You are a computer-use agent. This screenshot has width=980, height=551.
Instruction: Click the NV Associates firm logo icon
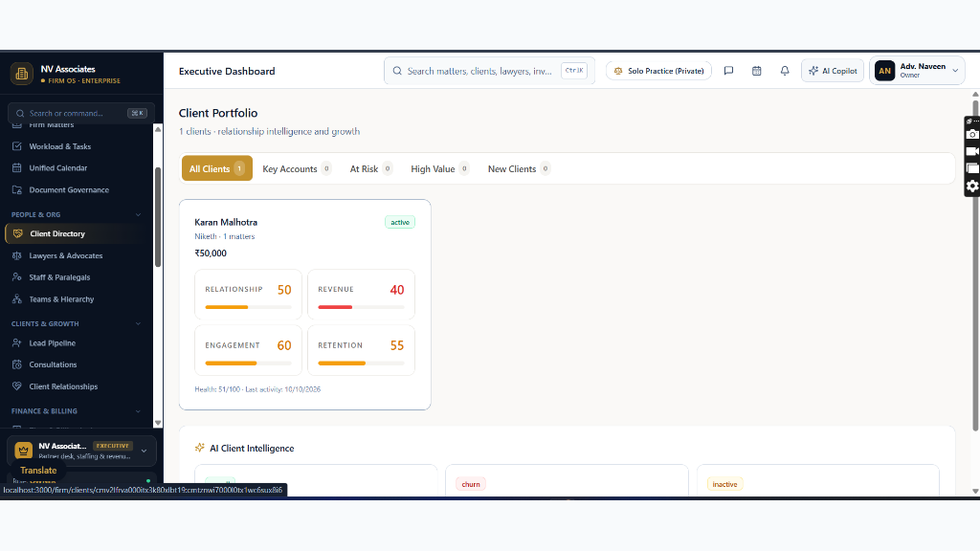click(x=22, y=73)
